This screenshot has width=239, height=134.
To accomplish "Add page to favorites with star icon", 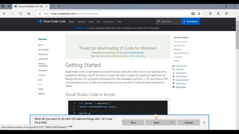I will coord(199,13).
